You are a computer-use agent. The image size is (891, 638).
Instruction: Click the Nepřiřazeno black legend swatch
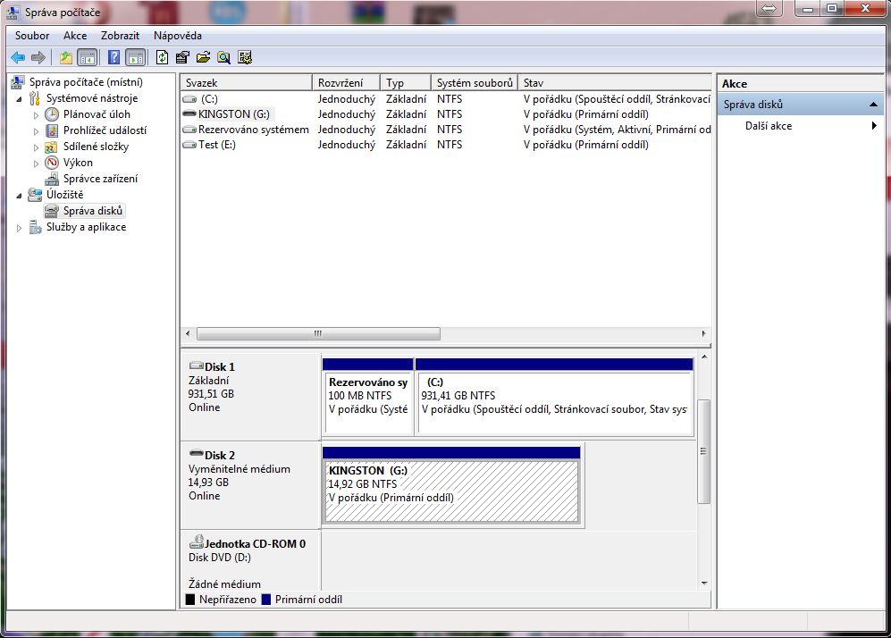(190, 600)
